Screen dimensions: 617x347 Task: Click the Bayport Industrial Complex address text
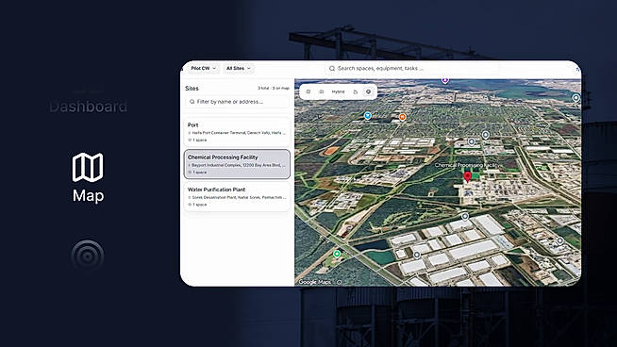coord(238,165)
